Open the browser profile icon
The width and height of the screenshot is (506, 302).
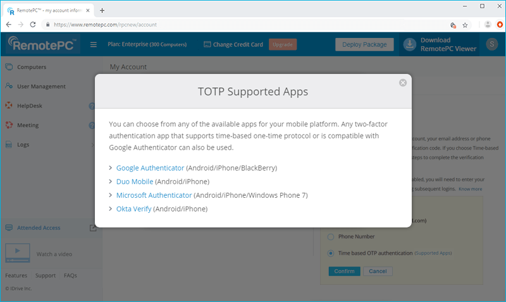tap(488, 25)
